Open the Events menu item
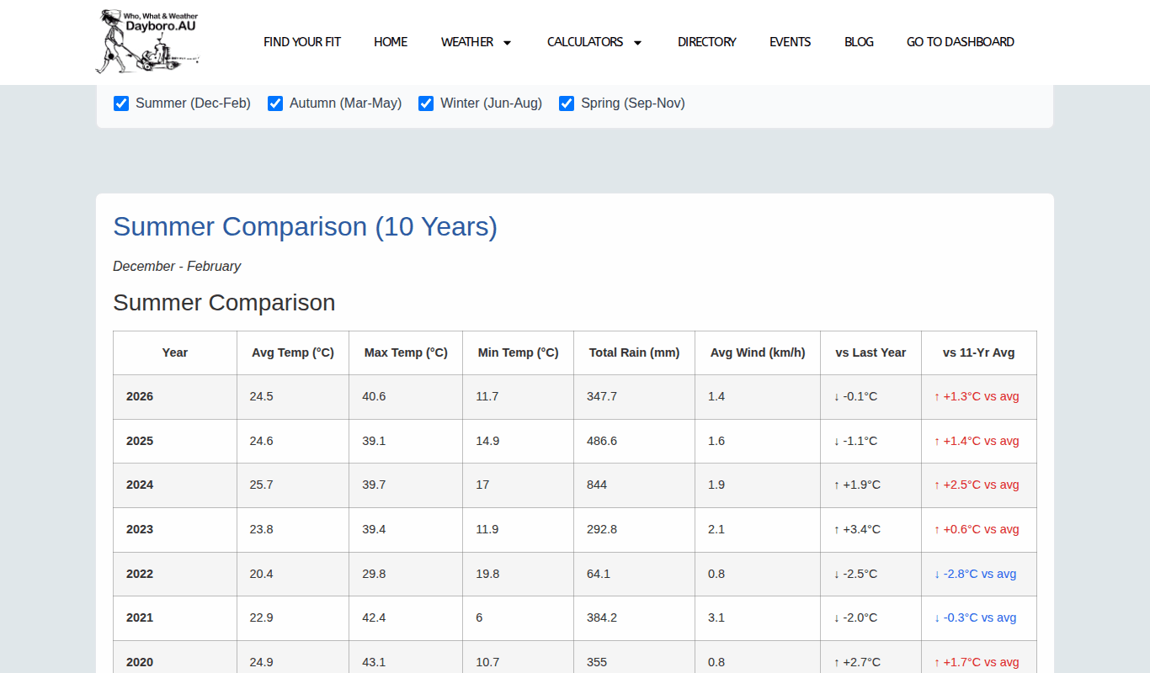The height and width of the screenshot is (673, 1150). pyautogui.click(x=791, y=42)
